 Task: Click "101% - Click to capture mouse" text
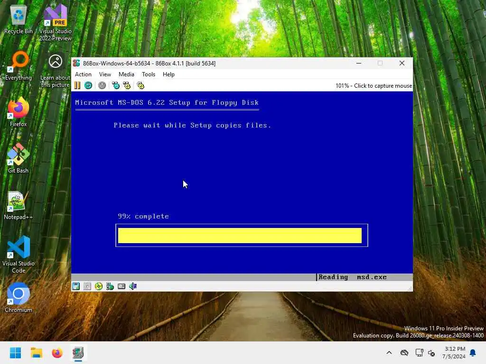(374, 86)
